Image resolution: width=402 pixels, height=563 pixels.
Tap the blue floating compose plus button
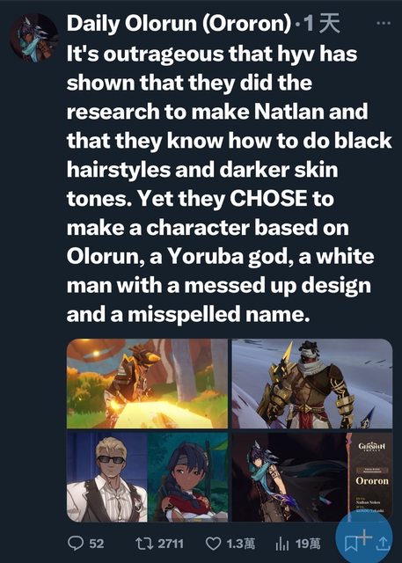(x=363, y=537)
